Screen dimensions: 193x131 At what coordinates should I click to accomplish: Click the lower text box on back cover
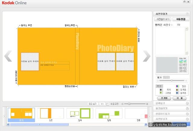click(55, 67)
